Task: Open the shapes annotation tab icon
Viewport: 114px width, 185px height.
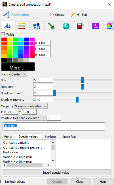Action: point(37,26)
